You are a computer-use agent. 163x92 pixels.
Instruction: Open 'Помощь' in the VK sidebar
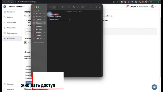[10, 84]
